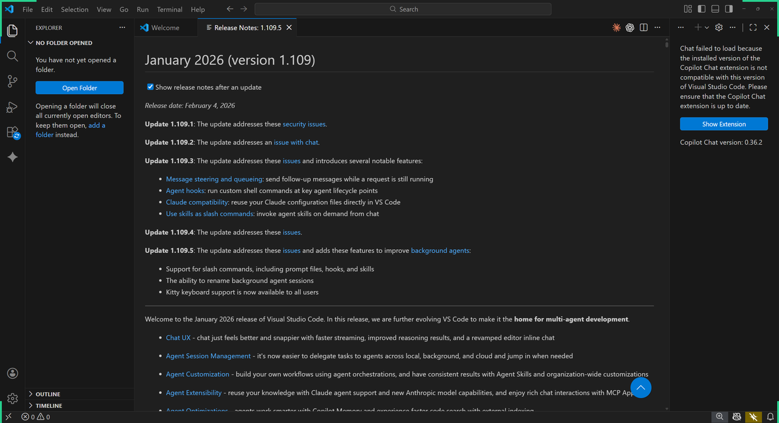Open the Run and Debug view
Screen dimensions: 779x423
tap(12, 107)
